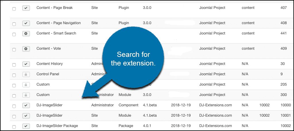Mark the Content - Vote row checkbox
This screenshot has height=131, width=294.
(x=14, y=49)
